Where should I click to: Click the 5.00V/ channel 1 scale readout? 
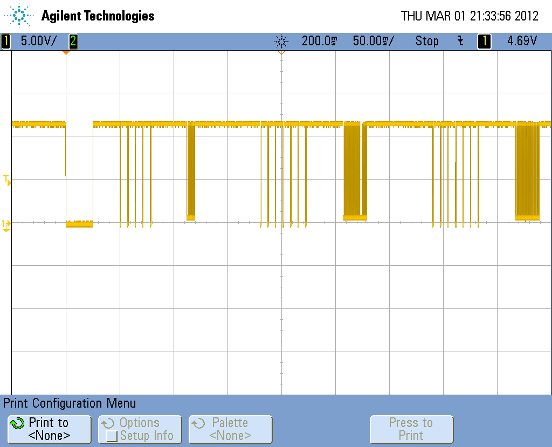[x=38, y=41]
